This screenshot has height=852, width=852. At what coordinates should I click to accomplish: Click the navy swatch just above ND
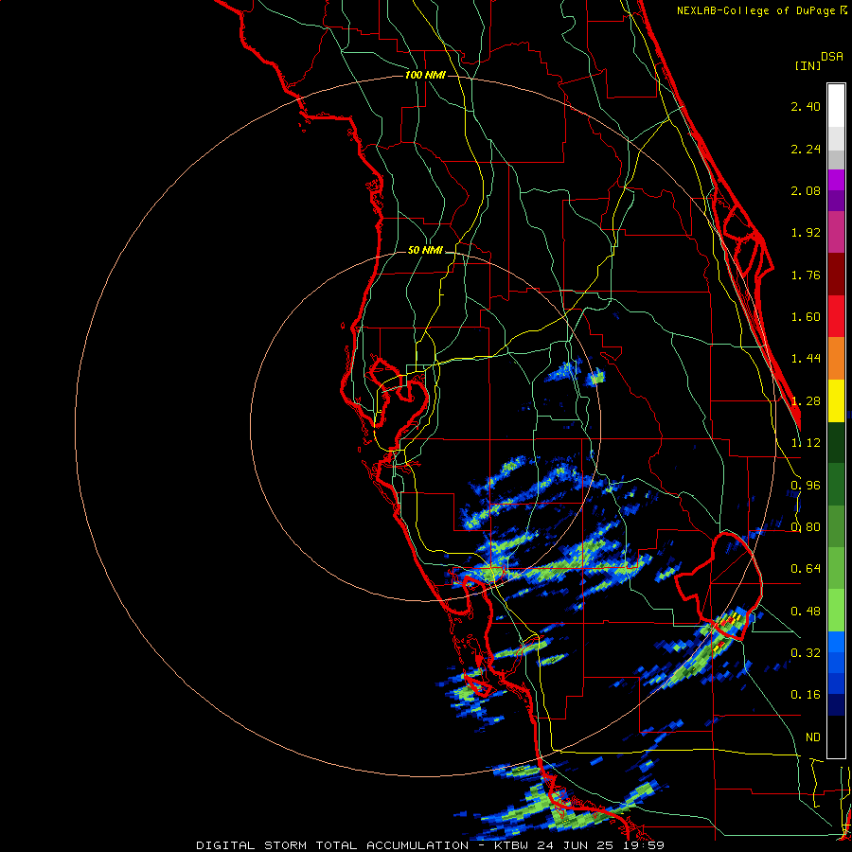coord(836,704)
